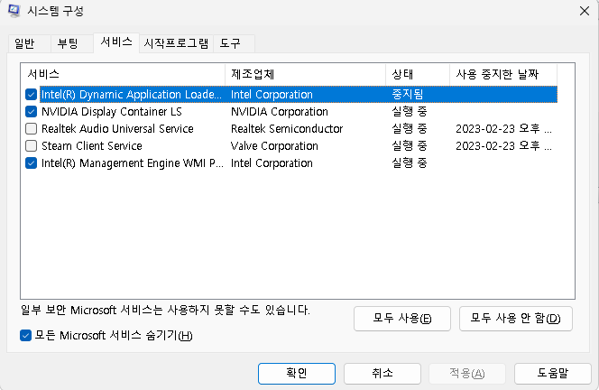Click NVIDIA Corporation manufacturer cell
599x390 pixels.
280,112
